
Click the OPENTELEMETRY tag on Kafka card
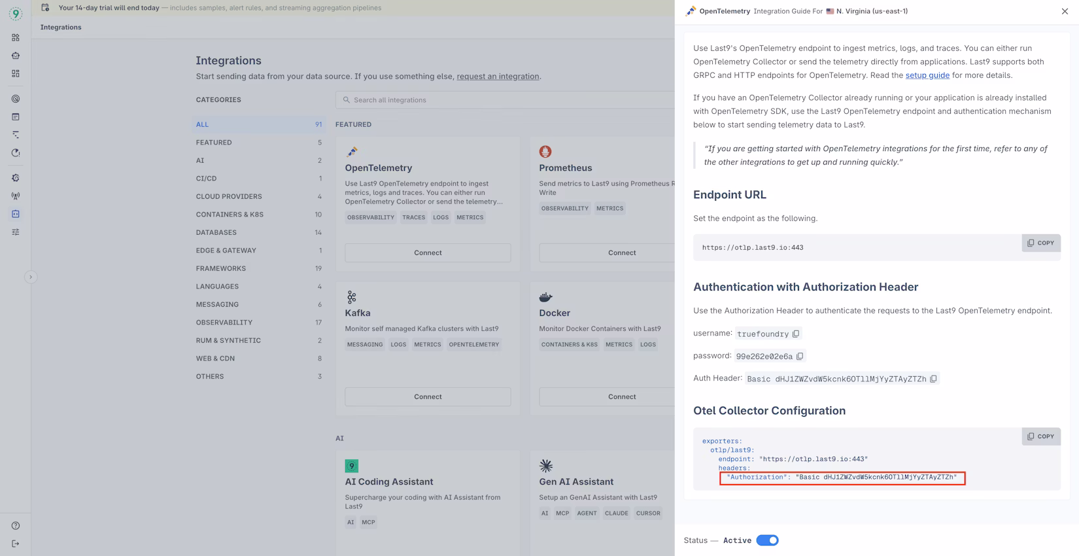pos(473,344)
